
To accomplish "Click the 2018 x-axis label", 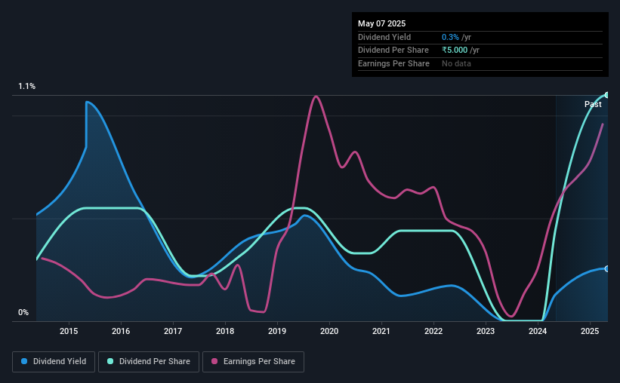I will (x=225, y=331).
